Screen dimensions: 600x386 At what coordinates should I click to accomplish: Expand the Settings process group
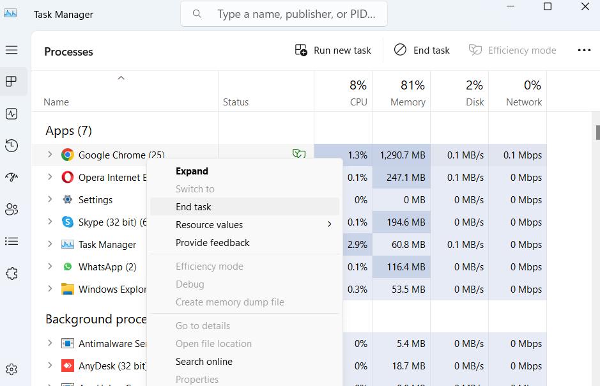[x=50, y=199]
